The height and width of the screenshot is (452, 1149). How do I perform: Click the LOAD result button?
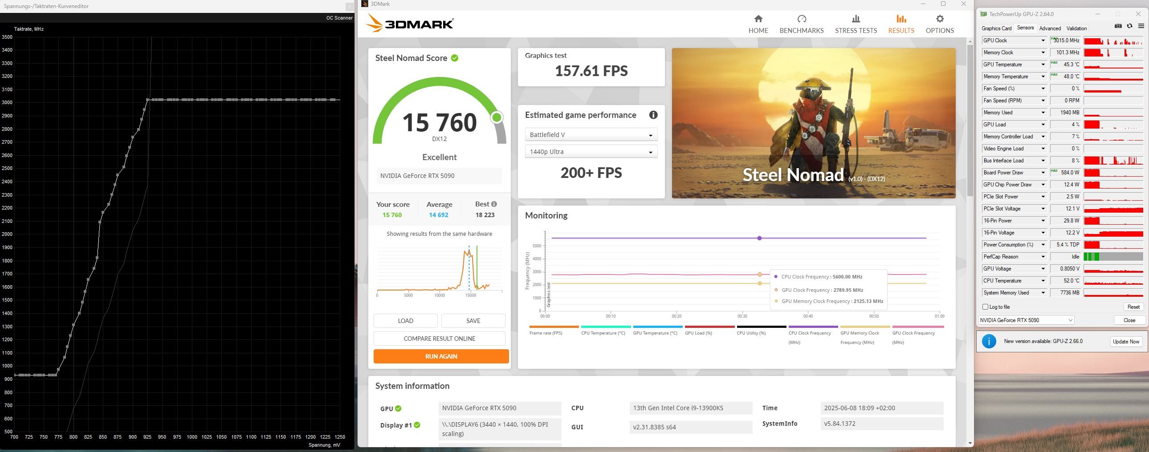(x=405, y=321)
